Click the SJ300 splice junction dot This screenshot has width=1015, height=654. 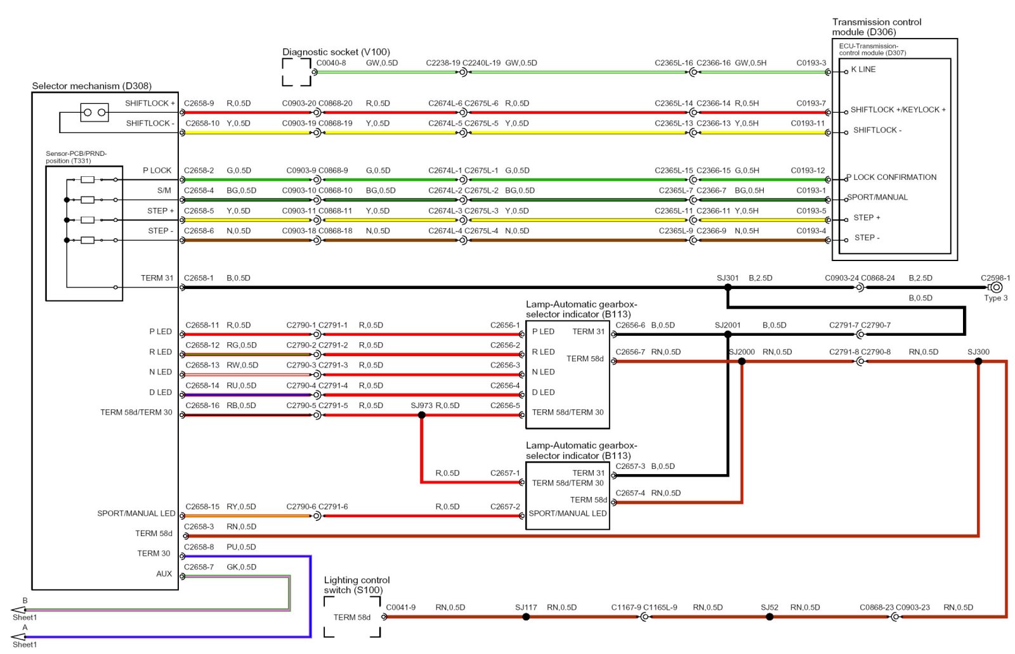click(978, 361)
